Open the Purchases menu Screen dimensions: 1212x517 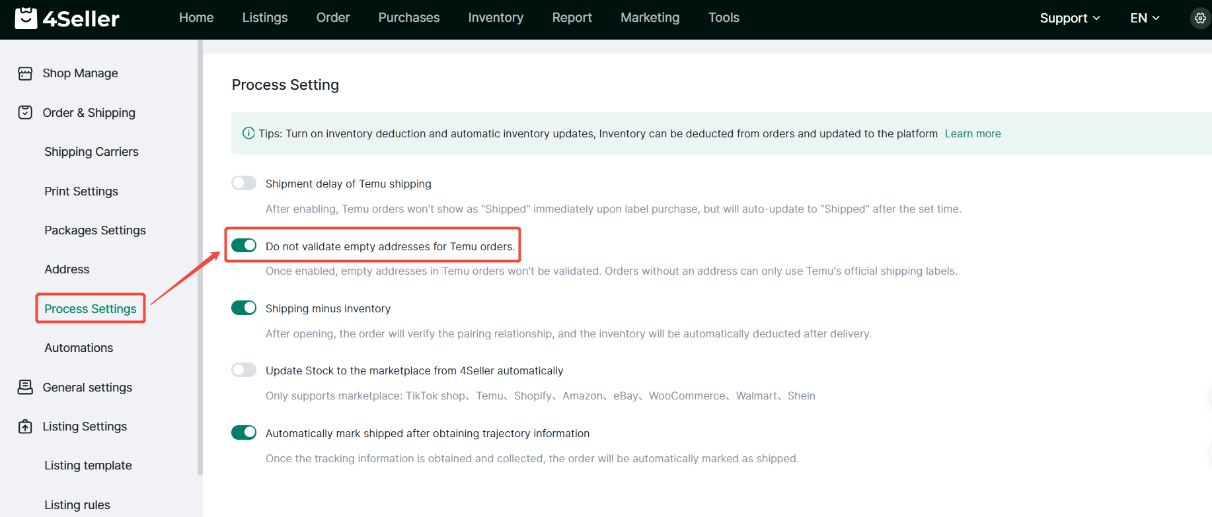[409, 18]
